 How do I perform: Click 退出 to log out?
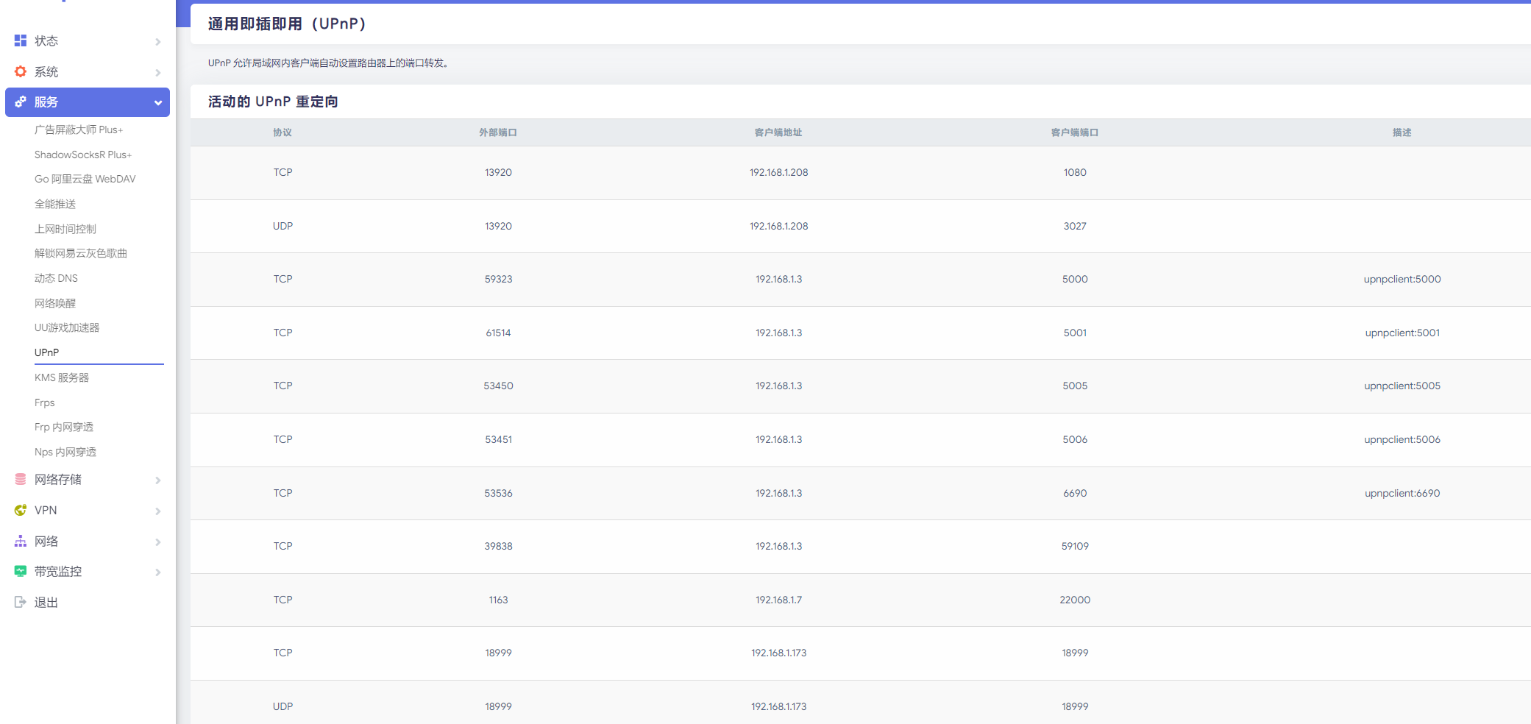click(x=46, y=602)
